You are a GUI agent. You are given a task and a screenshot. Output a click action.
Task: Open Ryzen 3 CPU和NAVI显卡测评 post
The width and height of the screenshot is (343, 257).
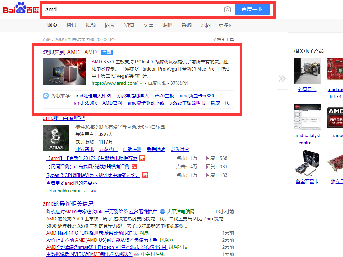tap(93, 175)
